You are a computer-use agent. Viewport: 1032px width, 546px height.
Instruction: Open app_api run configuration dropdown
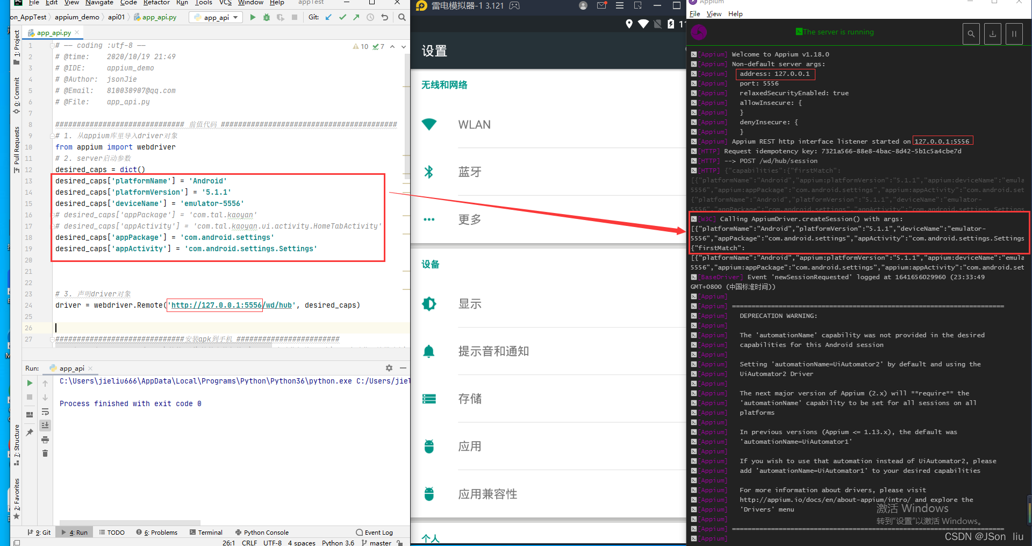pyautogui.click(x=217, y=17)
